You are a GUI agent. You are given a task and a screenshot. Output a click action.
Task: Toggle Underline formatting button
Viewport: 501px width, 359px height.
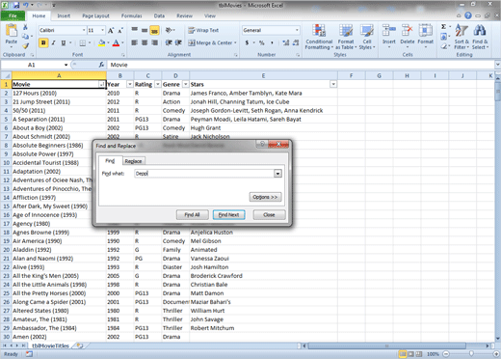[x=64, y=42]
